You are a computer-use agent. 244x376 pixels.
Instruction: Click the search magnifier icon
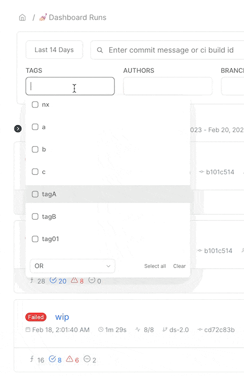pyautogui.click(x=100, y=50)
